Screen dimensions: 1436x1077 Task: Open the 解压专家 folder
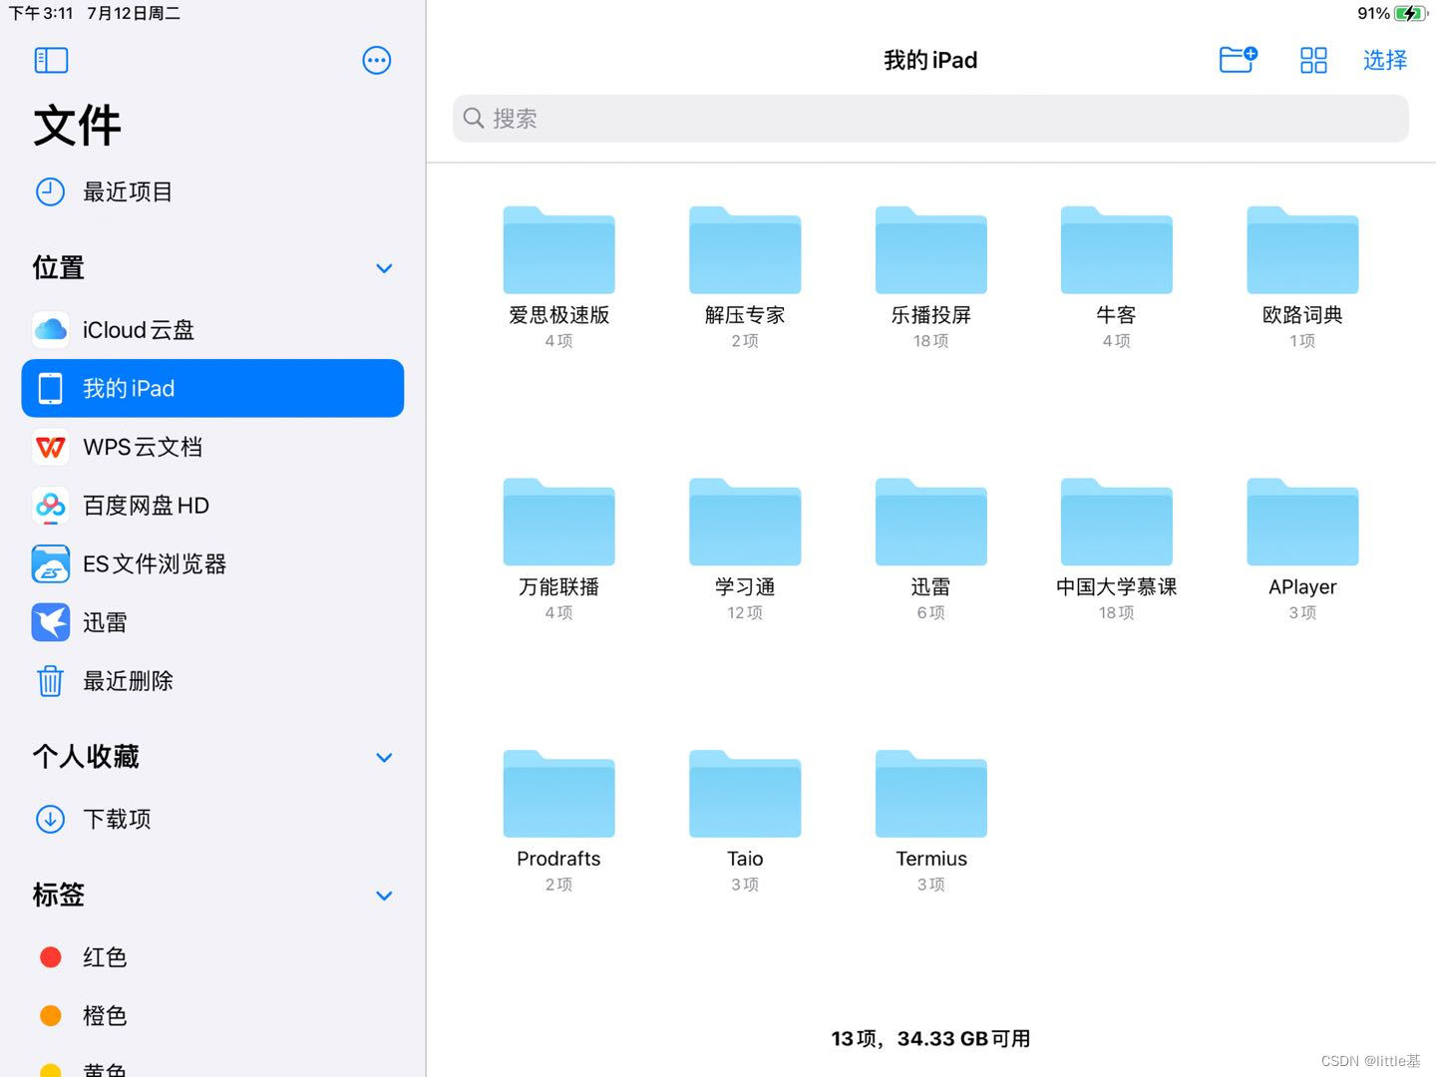coord(745,250)
